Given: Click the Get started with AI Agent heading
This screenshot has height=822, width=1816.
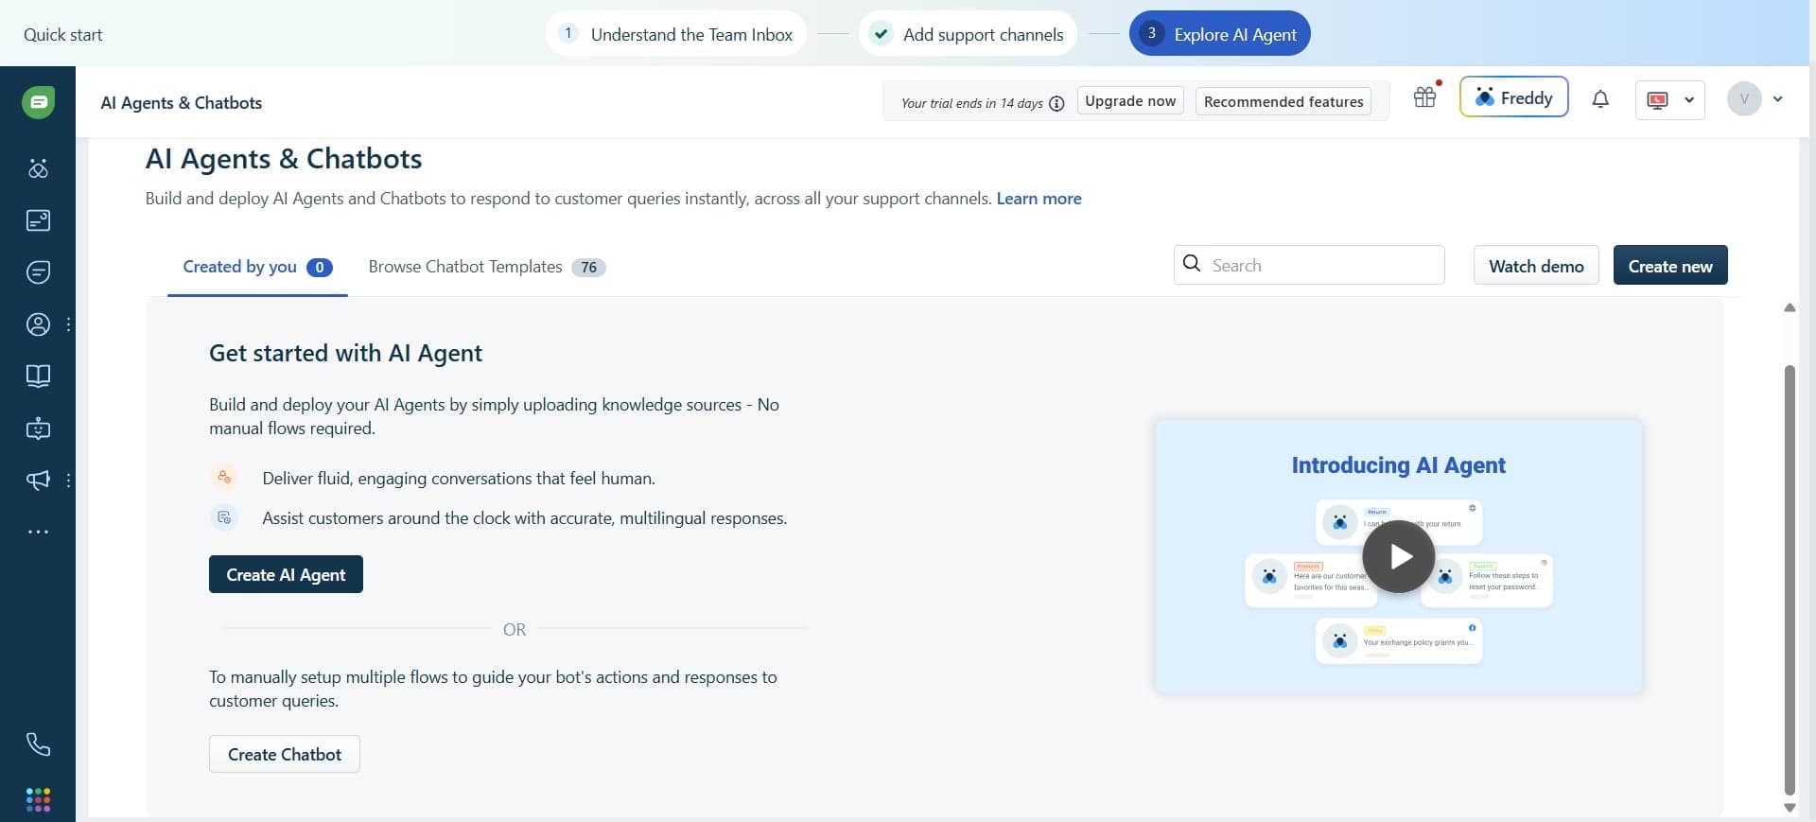Looking at the screenshot, I should 345,353.
